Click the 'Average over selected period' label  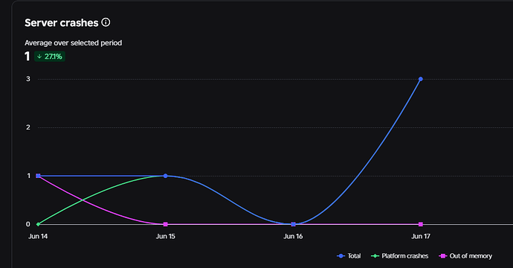pos(74,43)
